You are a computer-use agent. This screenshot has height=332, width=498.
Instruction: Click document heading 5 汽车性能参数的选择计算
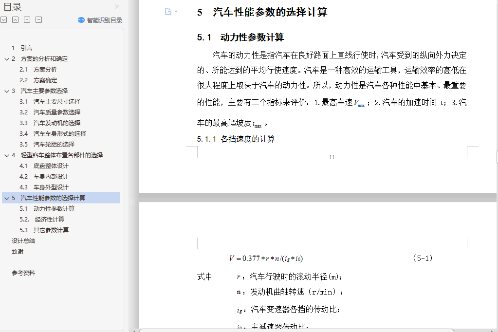point(262,12)
